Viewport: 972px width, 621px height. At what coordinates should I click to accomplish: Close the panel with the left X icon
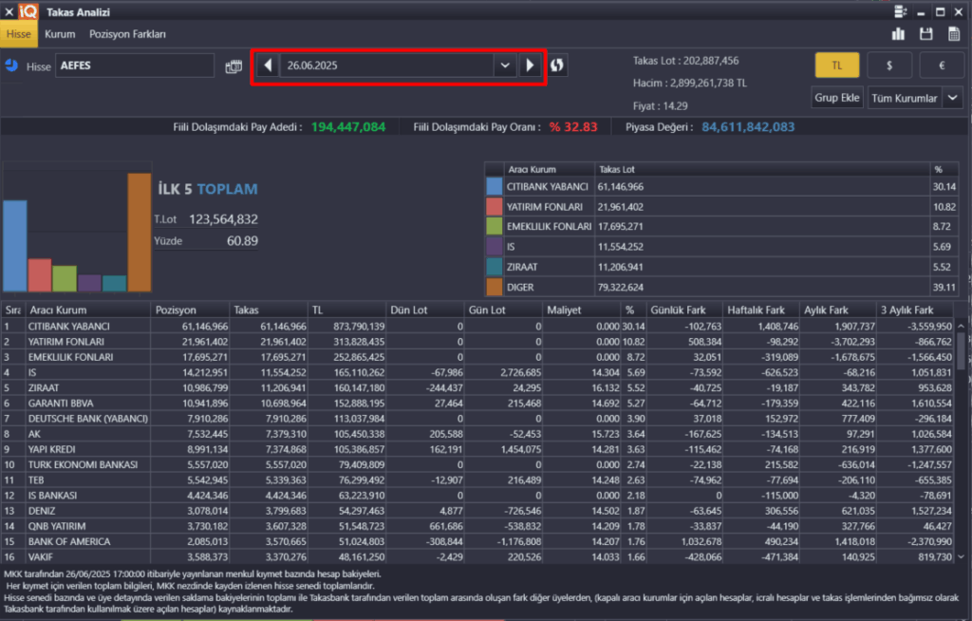coord(9,11)
